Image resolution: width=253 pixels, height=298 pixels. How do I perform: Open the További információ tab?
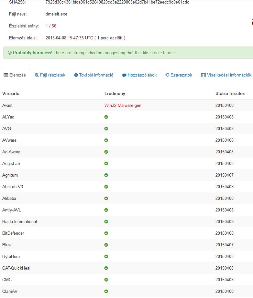tap(93, 75)
